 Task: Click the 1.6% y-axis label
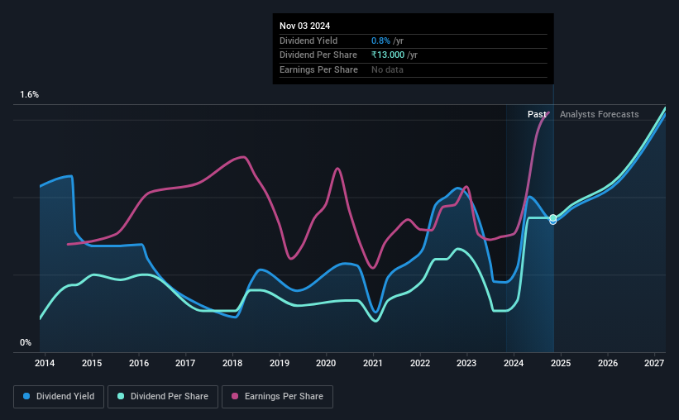point(30,94)
